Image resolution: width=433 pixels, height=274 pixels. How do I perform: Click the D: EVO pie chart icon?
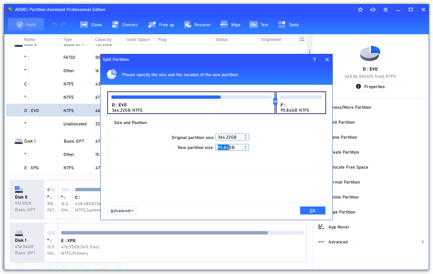click(x=370, y=53)
